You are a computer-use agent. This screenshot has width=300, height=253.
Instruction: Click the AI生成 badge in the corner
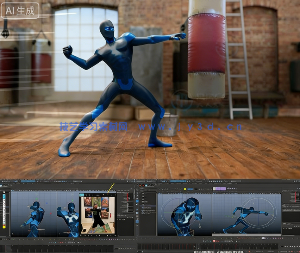click(20, 11)
